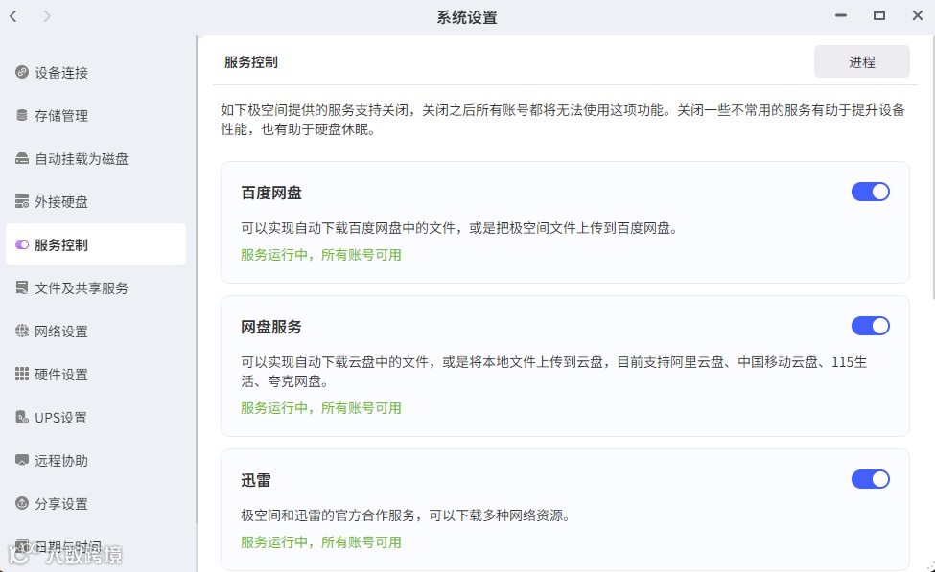Maximize the 系统设置 window
The height and width of the screenshot is (572, 935).
(x=879, y=15)
